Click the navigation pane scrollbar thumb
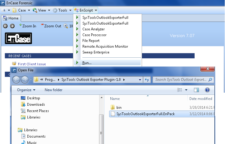 click(101, 129)
